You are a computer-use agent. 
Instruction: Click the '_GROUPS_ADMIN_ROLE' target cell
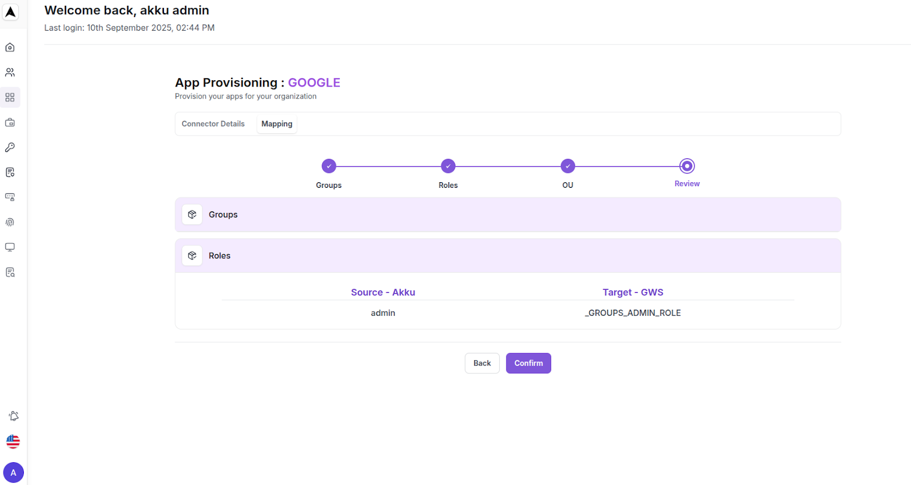tap(633, 313)
